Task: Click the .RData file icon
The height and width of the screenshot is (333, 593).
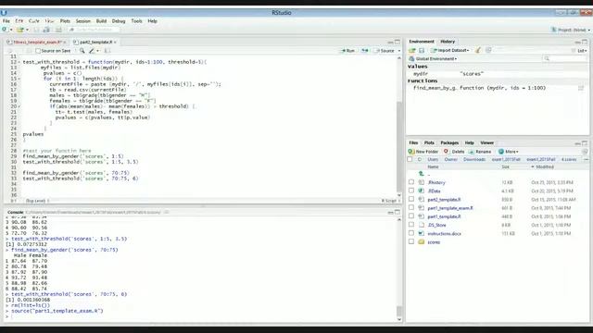Action: click(x=422, y=191)
